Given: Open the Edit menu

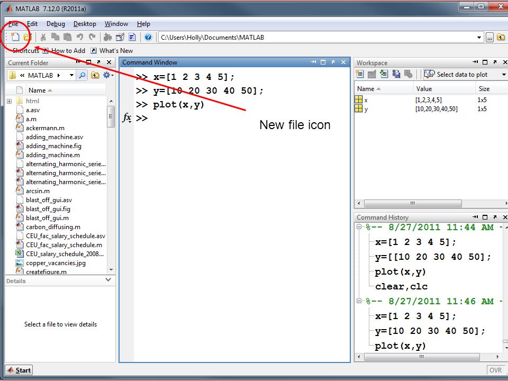Looking at the screenshot, I should tap(32, 24).
